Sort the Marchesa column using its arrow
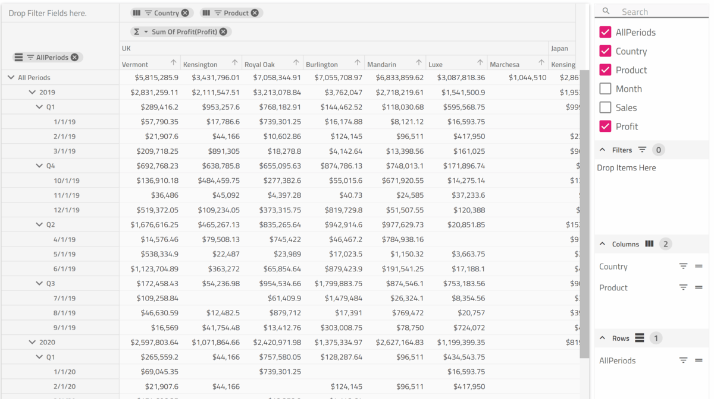Viewport: 714px width, 399px height. [541, 63]
